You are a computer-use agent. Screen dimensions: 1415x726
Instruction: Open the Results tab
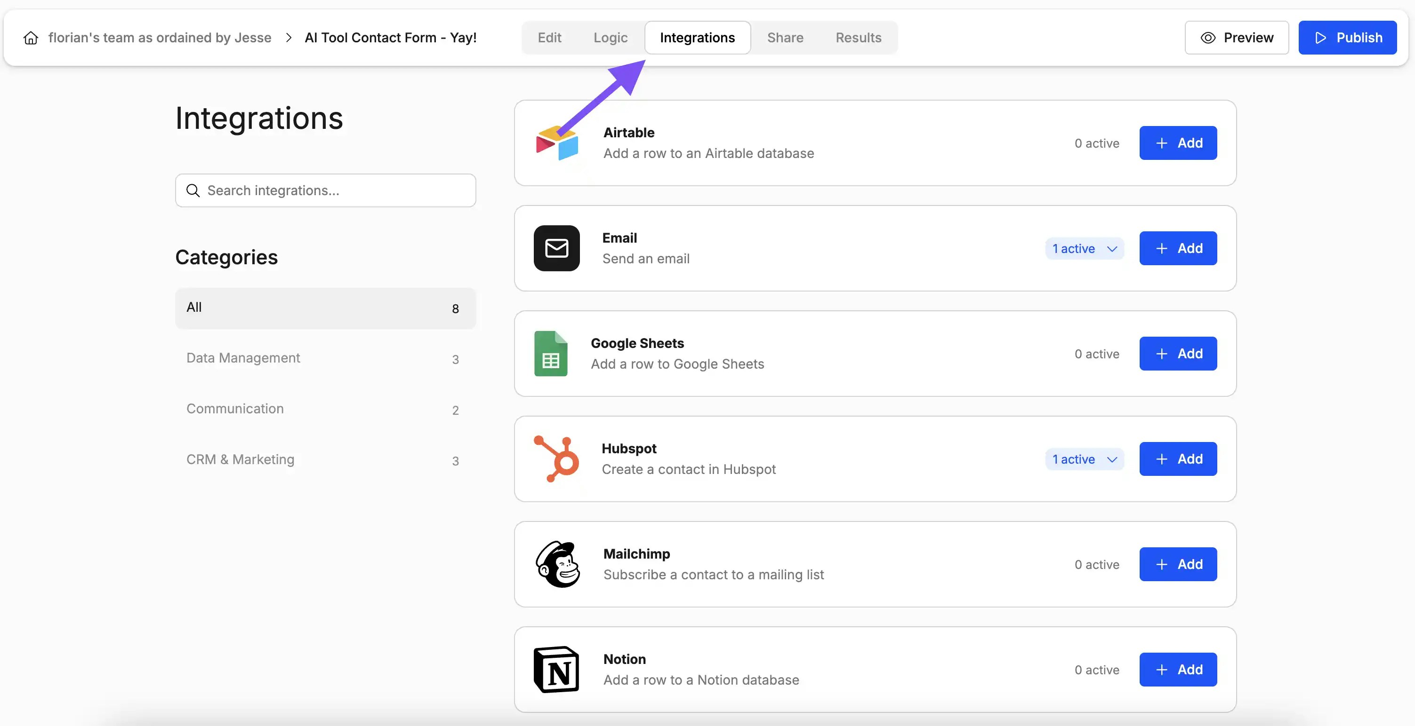point(858,37)
